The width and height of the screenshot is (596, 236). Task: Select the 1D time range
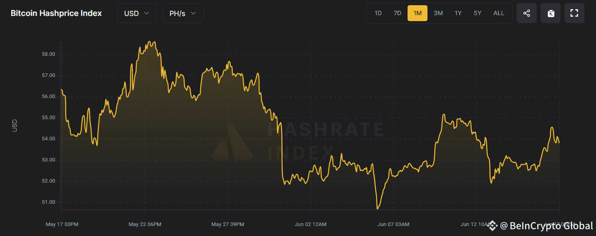click(x=378, y=13)
